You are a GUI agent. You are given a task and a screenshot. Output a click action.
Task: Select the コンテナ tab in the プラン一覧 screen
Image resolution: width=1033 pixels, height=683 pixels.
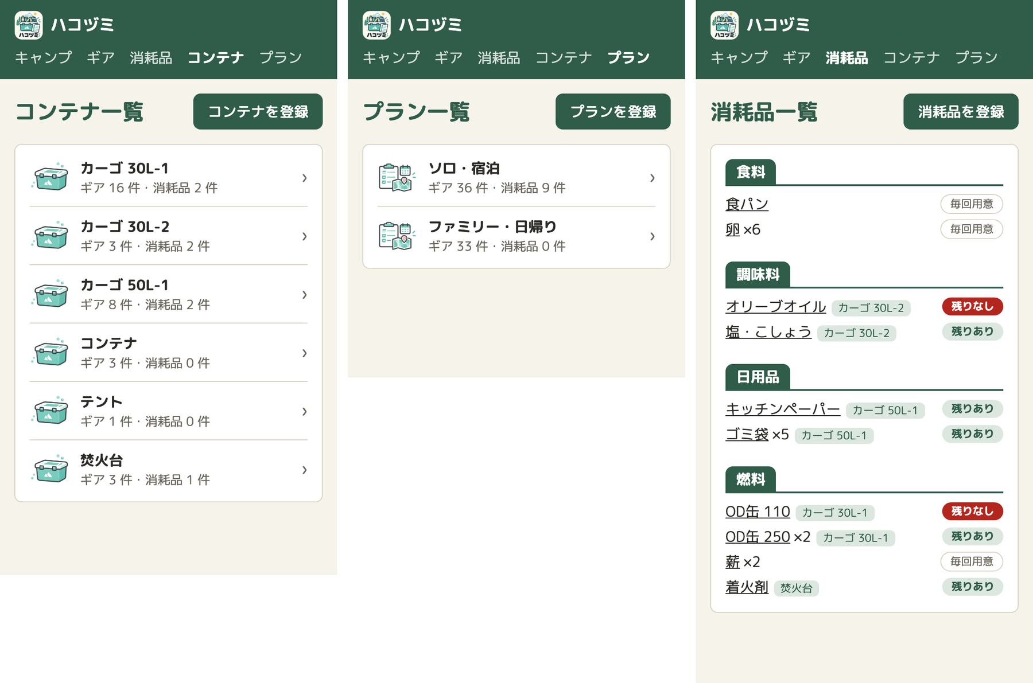click(x=564, y=57)
